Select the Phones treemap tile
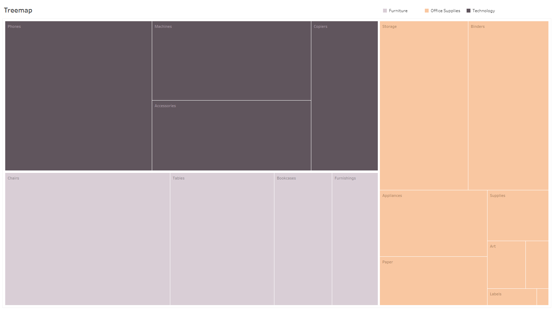Viewport: 554px width, 311px height. (78, 96)
